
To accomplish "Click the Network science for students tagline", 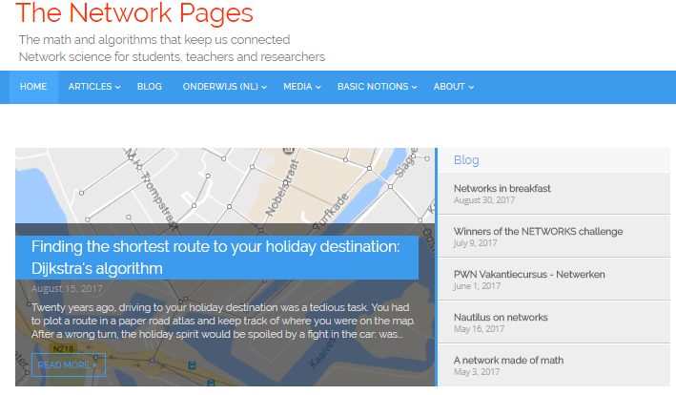I will (x=172, y=57).
